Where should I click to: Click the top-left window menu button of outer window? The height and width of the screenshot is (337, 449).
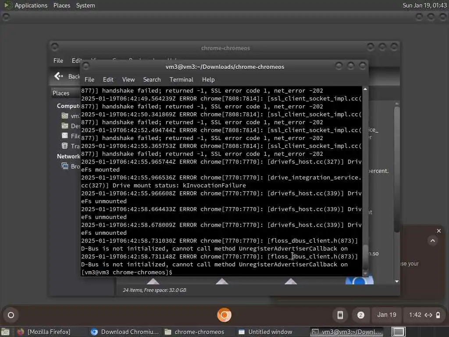tap(6, 17)
